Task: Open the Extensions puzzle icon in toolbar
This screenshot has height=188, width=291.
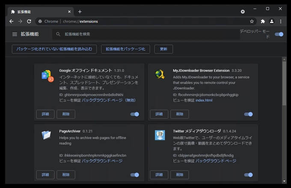Action: (263, 21)
